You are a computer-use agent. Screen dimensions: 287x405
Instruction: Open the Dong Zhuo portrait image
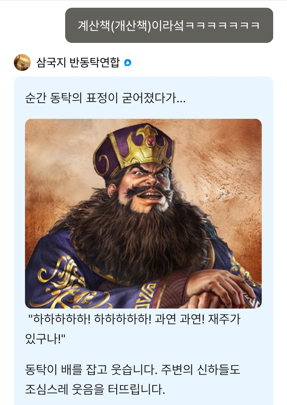pyautogui.click(x=143, y=213)
